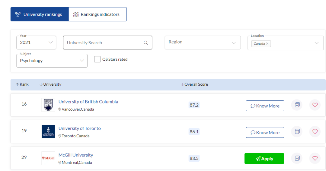The width and height of the screenshot is (326, 171).
Task: Enable the QS Stars rated checkbox
Action: click(x=97, y=59)
